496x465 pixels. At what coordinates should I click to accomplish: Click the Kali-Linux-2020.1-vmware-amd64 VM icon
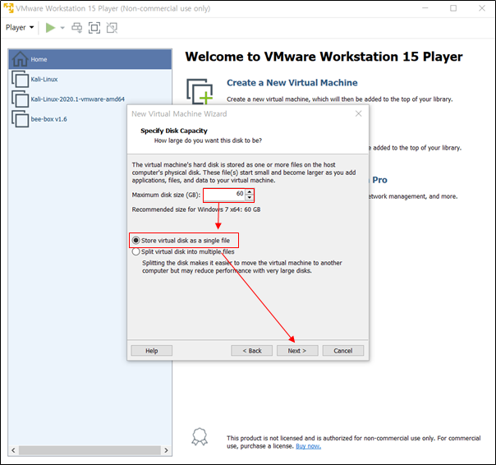[21, 99]
